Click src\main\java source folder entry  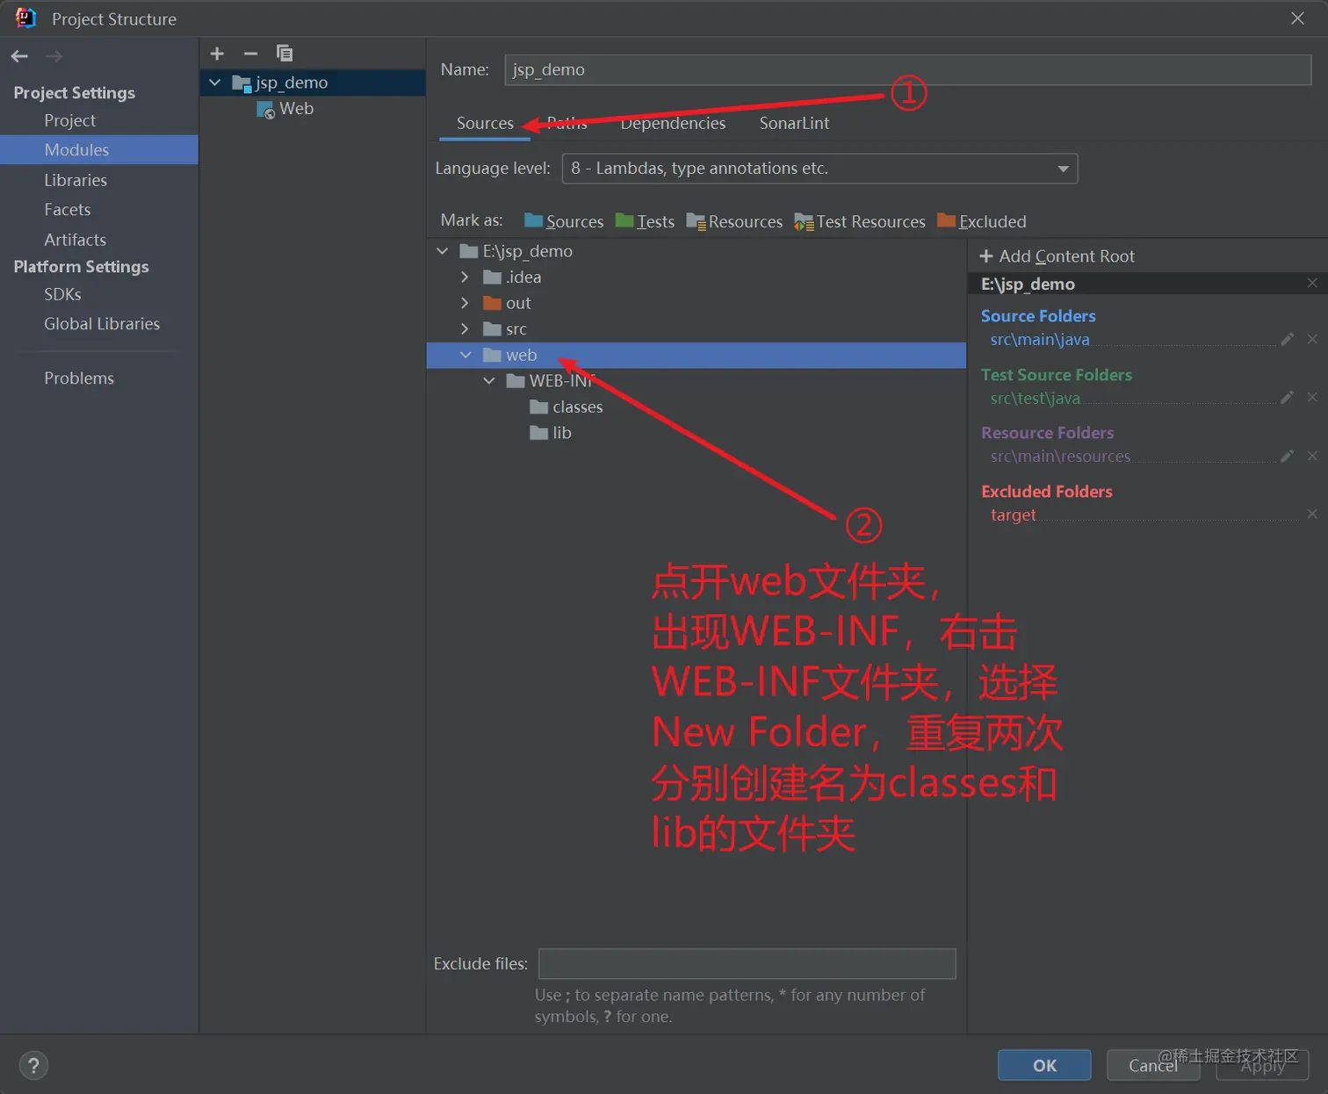[1040, 340]
